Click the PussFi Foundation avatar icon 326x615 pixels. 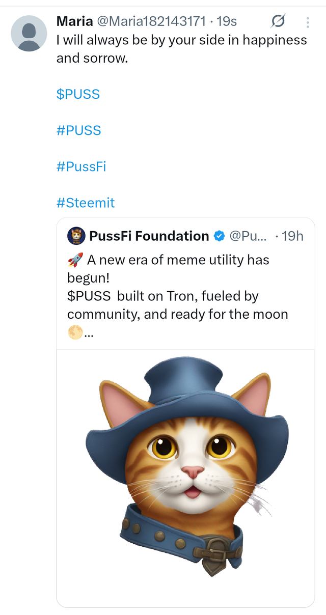(x=76, y=236)
